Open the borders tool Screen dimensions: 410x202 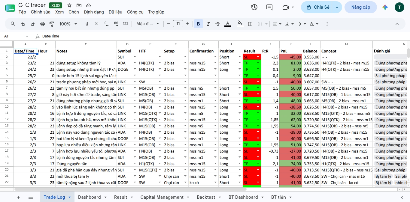250,24
